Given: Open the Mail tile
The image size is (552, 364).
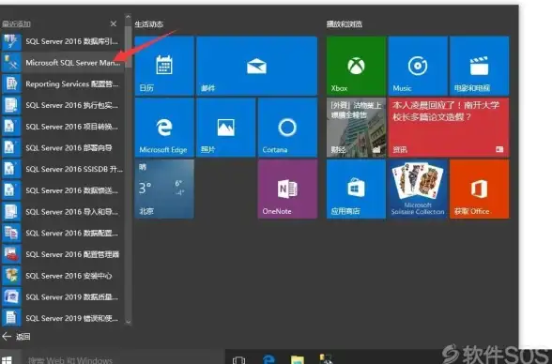Looking at the screenshot, I should click(x=256, y=66).
